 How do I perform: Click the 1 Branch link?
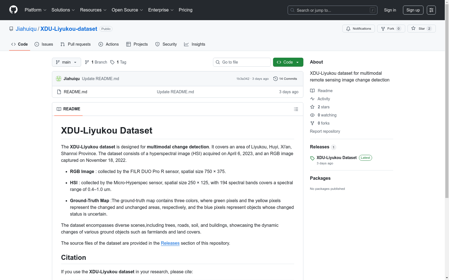(96, 62)
